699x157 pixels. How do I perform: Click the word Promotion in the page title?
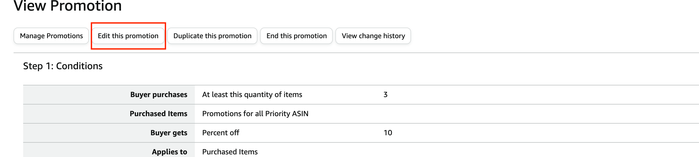click(86, 6)
